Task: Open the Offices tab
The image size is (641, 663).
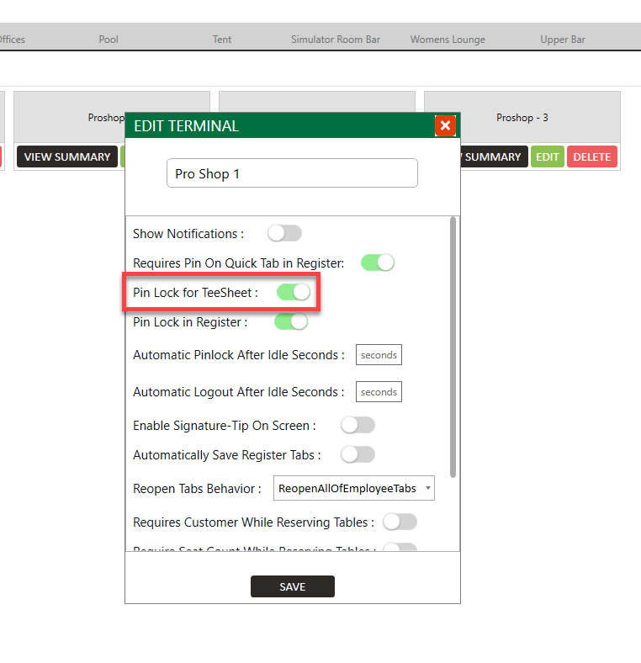Action: pos(13,40)
